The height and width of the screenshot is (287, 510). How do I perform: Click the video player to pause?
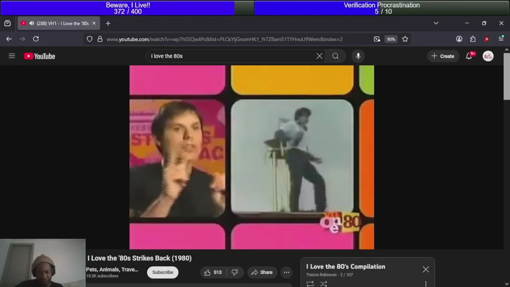(x=252, y=157)
